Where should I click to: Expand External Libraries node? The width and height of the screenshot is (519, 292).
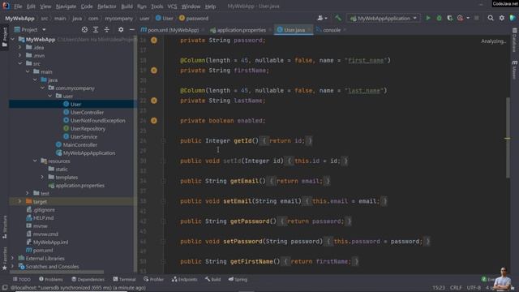13,258
